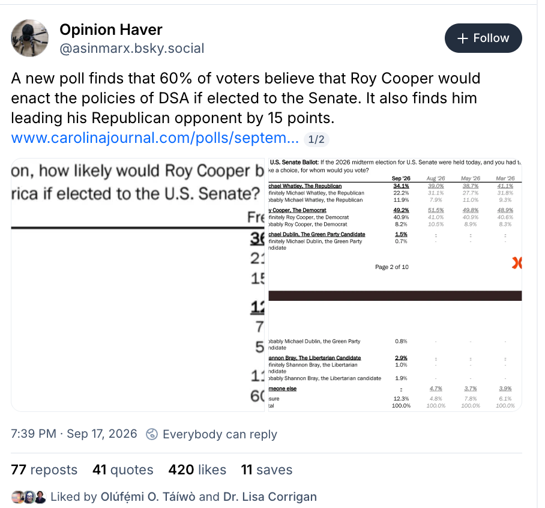Viewport: 545px width, 508px height.
Task: Visit the carolinajournal.com poll link
Action: click(x=155, y=138)
